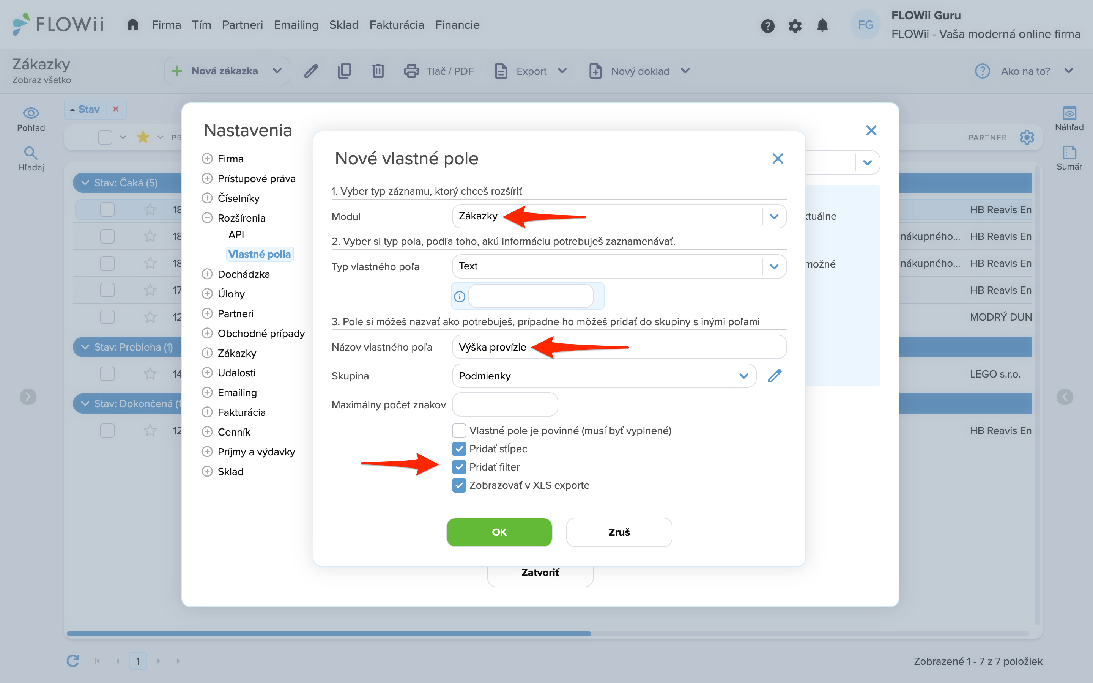
Task: Open the Export dropdown
Action: tap(530, 71)
